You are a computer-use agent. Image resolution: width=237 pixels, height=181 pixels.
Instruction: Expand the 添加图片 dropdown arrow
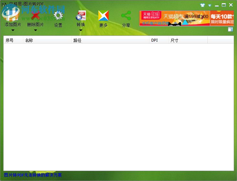(13, 30)
